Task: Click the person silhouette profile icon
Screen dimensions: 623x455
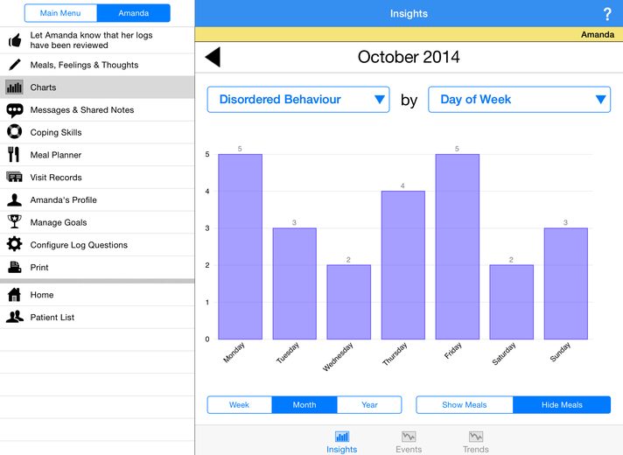Action: 14,199
